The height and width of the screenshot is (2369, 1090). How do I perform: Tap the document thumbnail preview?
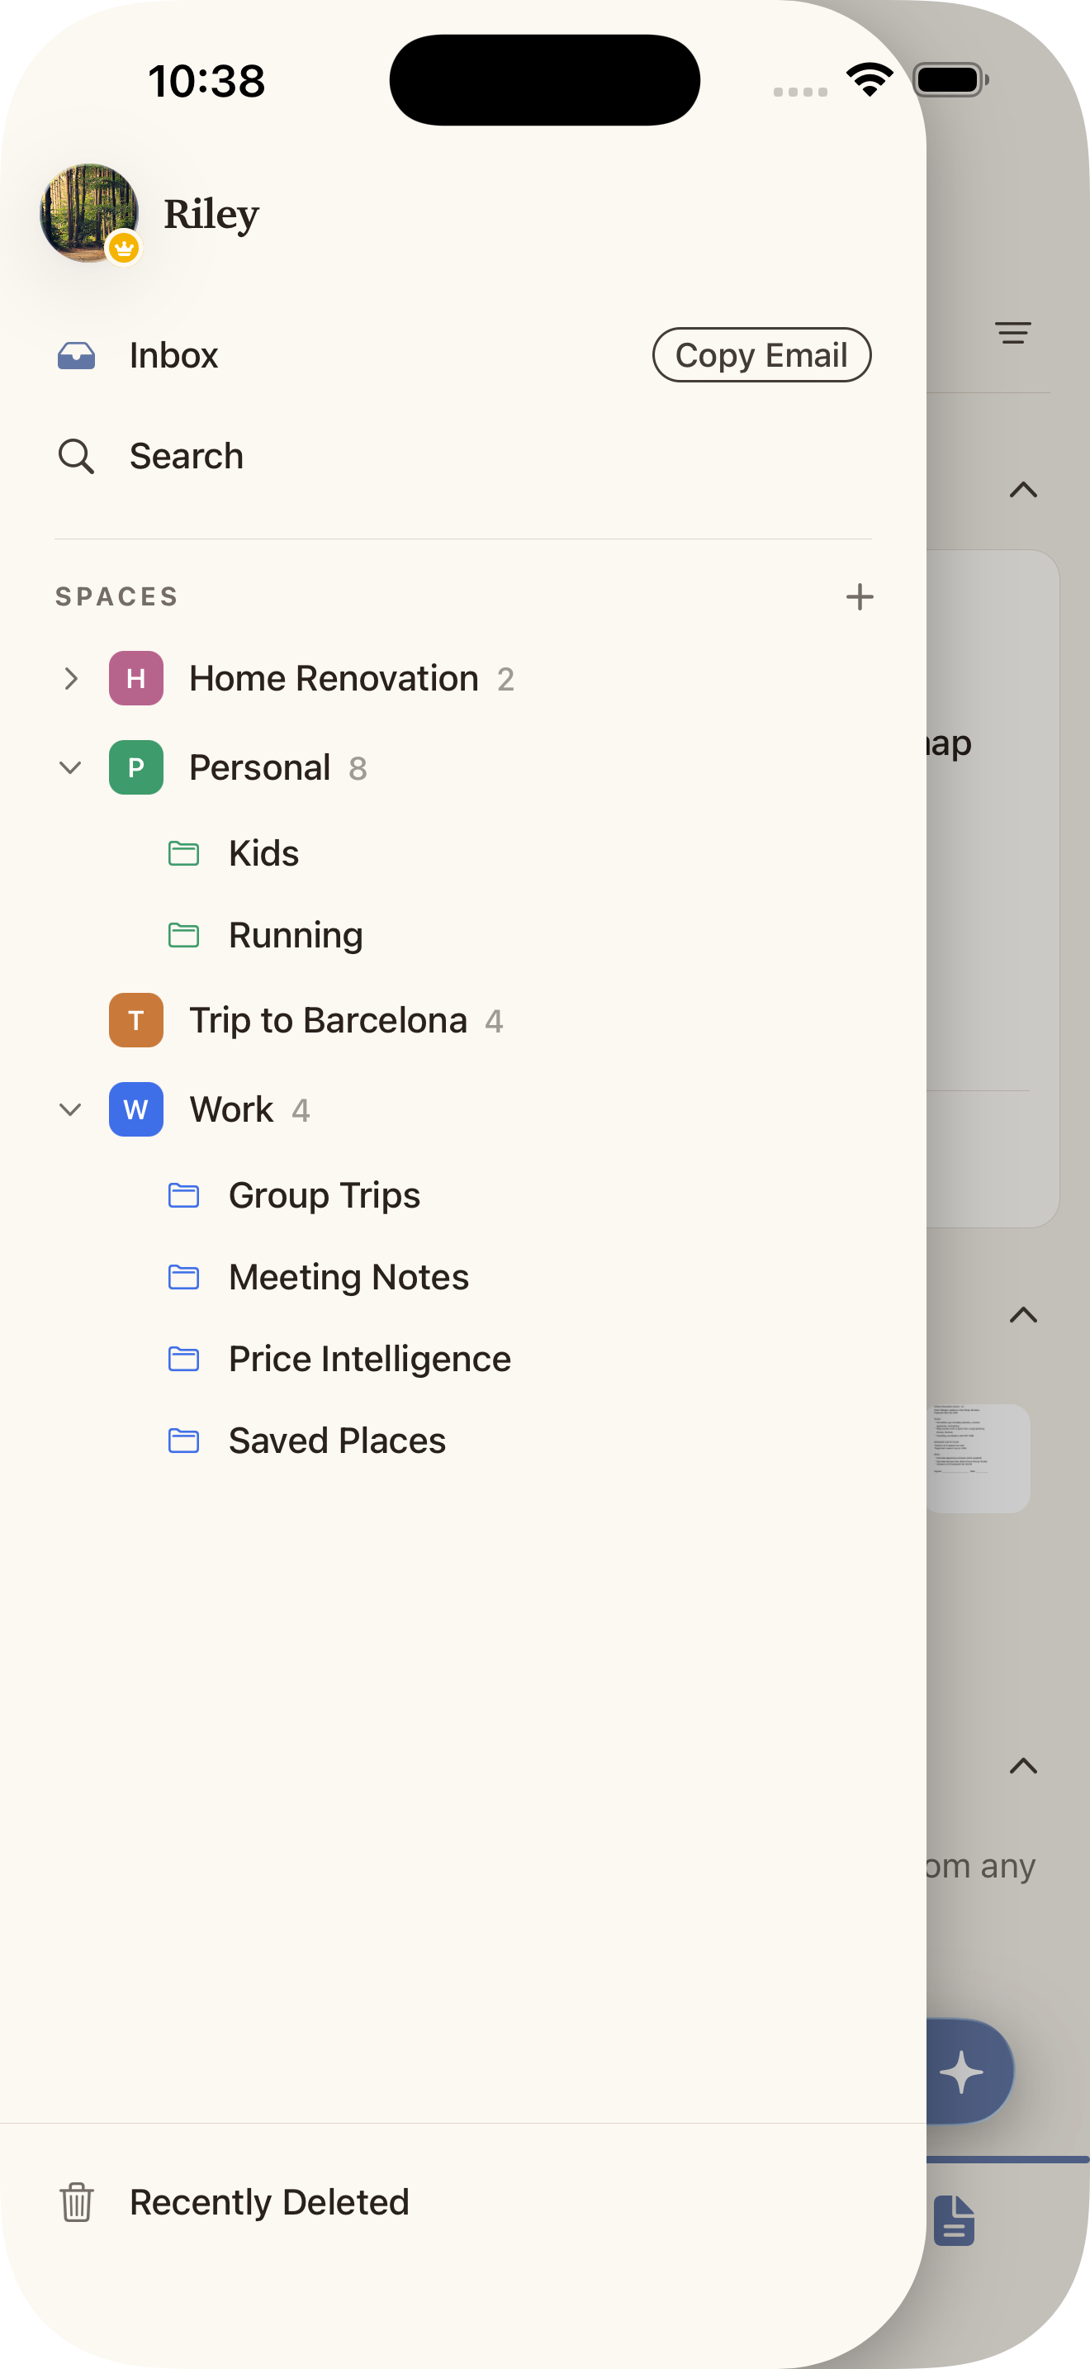pyautogui.click(x=978, y=1458)
